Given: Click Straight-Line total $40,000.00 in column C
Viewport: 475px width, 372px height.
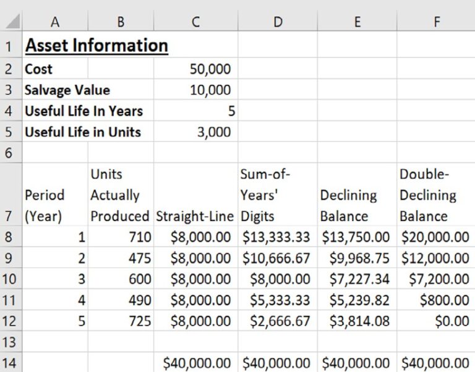Looking at the screenshot, I should (x=195, y=363).
